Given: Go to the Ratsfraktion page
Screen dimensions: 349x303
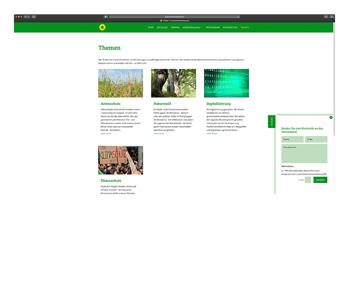Looking at the screenshot, I should point(230,28).
